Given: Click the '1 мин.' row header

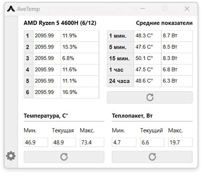Looking at the screenshot, I should click(x=121, y=36).
